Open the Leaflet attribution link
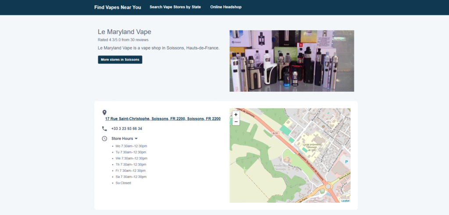Viewport: 449px width, 215px height. click(345, 201)
